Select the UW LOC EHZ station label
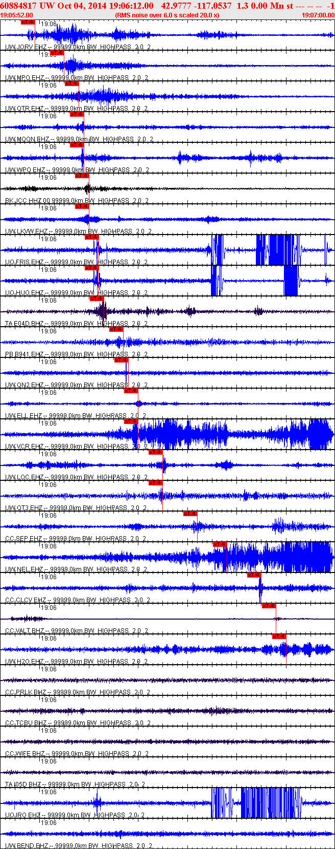335x849 pixels. [76, 477]
